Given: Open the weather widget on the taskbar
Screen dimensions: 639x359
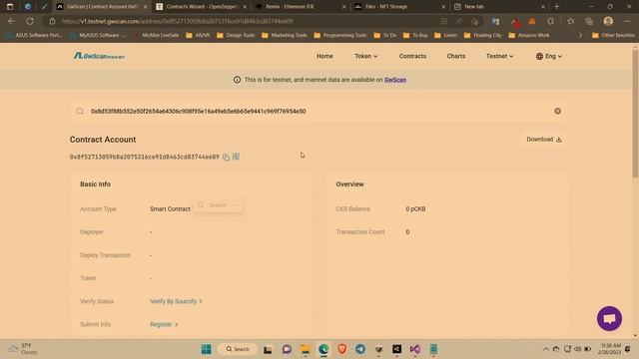Looking at the screenshot, I should pos(24,349).
